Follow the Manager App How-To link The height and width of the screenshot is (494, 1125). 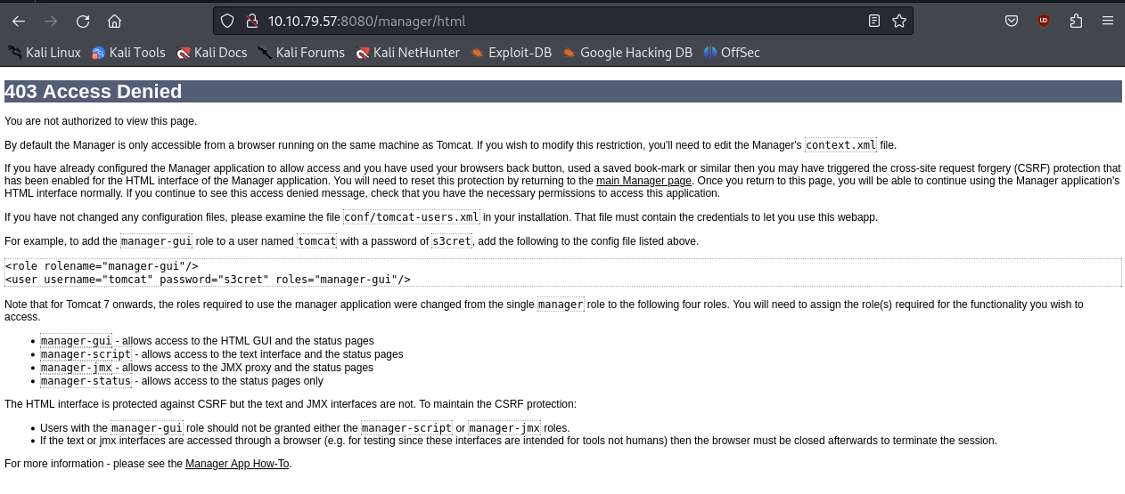pos(237,464)
